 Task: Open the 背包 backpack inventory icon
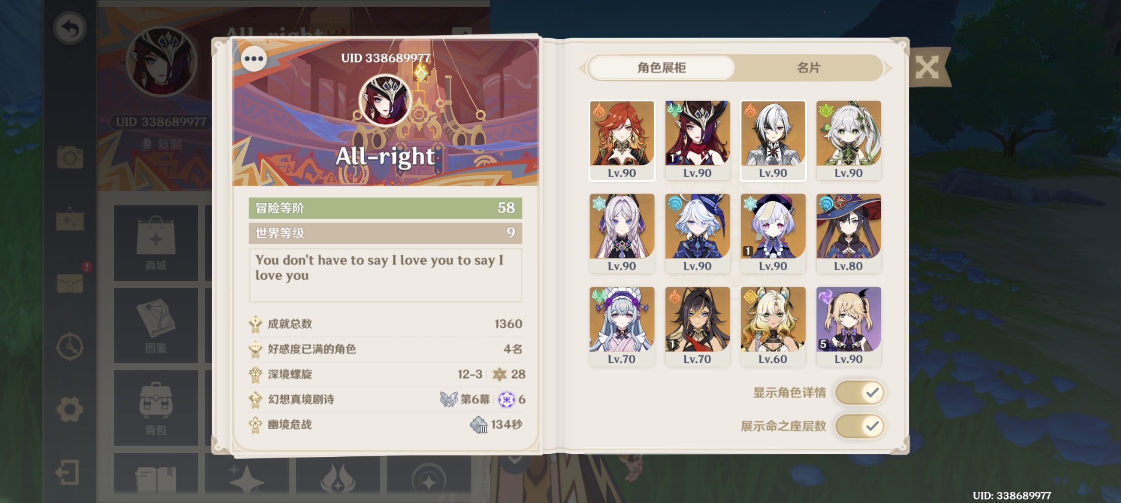[x=156, y=408]
